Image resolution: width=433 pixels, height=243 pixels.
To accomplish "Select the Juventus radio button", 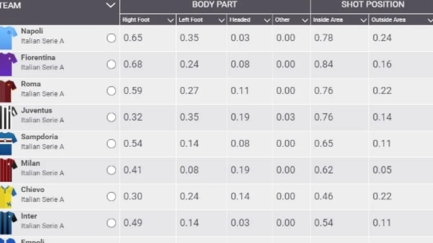I will pos(111,117).
